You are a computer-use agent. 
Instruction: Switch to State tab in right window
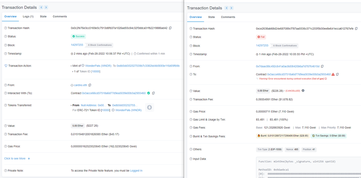tap(211, 17)
